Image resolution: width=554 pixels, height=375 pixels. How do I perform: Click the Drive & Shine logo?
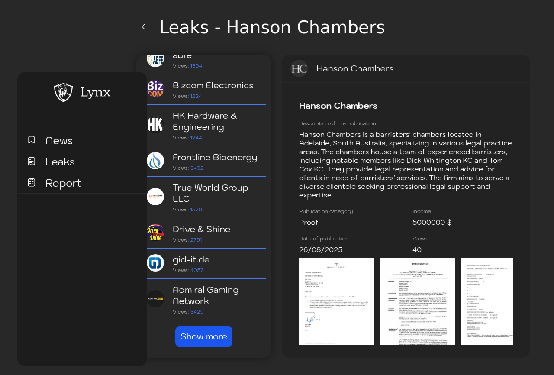pyautogui.click(x=155, y=233)
